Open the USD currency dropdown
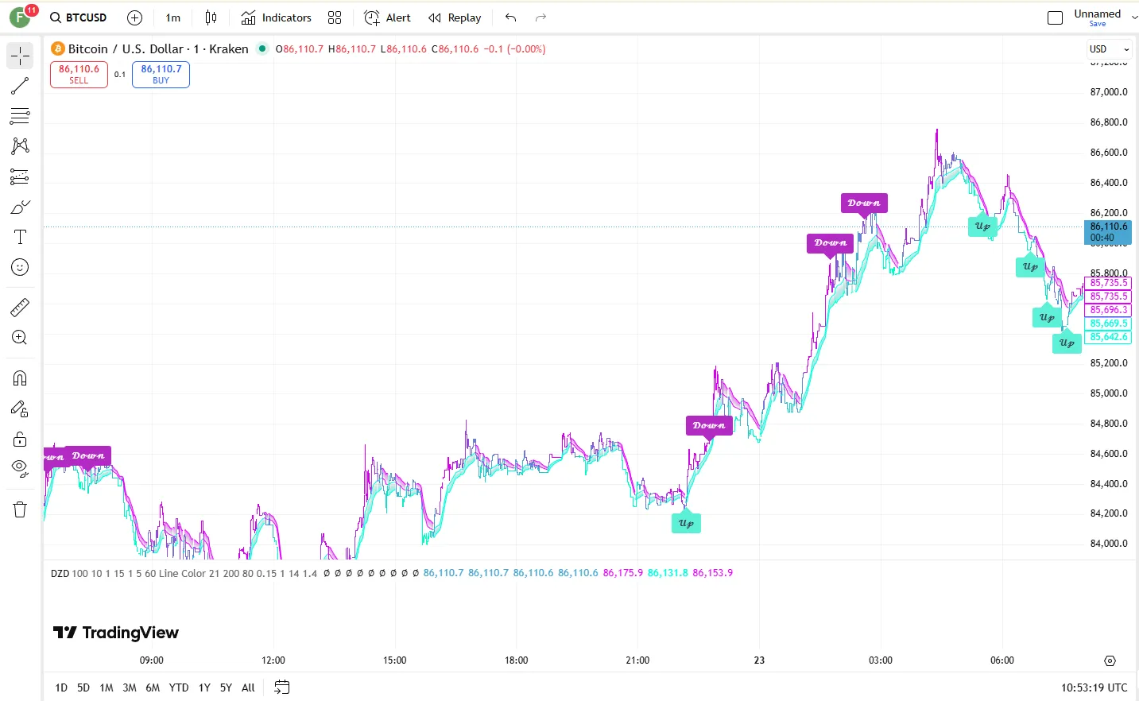 pyautogui.click(x=1108, y=49)
